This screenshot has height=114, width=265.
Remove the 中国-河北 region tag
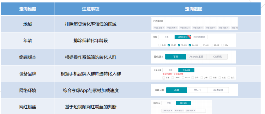point(228,28)
